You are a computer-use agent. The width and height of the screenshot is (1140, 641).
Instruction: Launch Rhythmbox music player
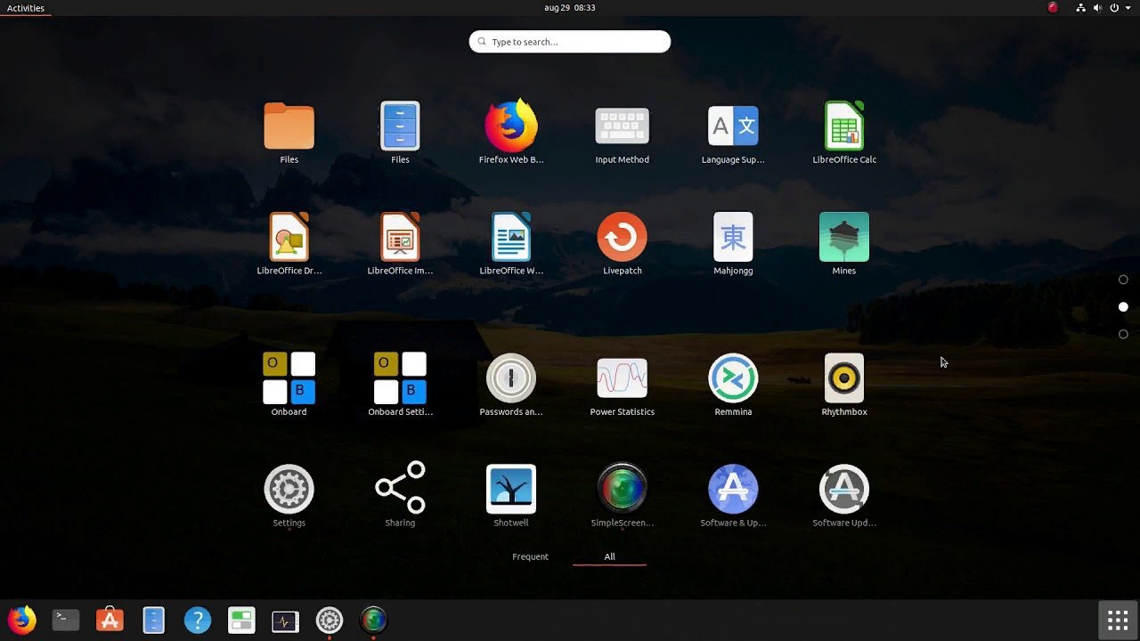(843, 379)
